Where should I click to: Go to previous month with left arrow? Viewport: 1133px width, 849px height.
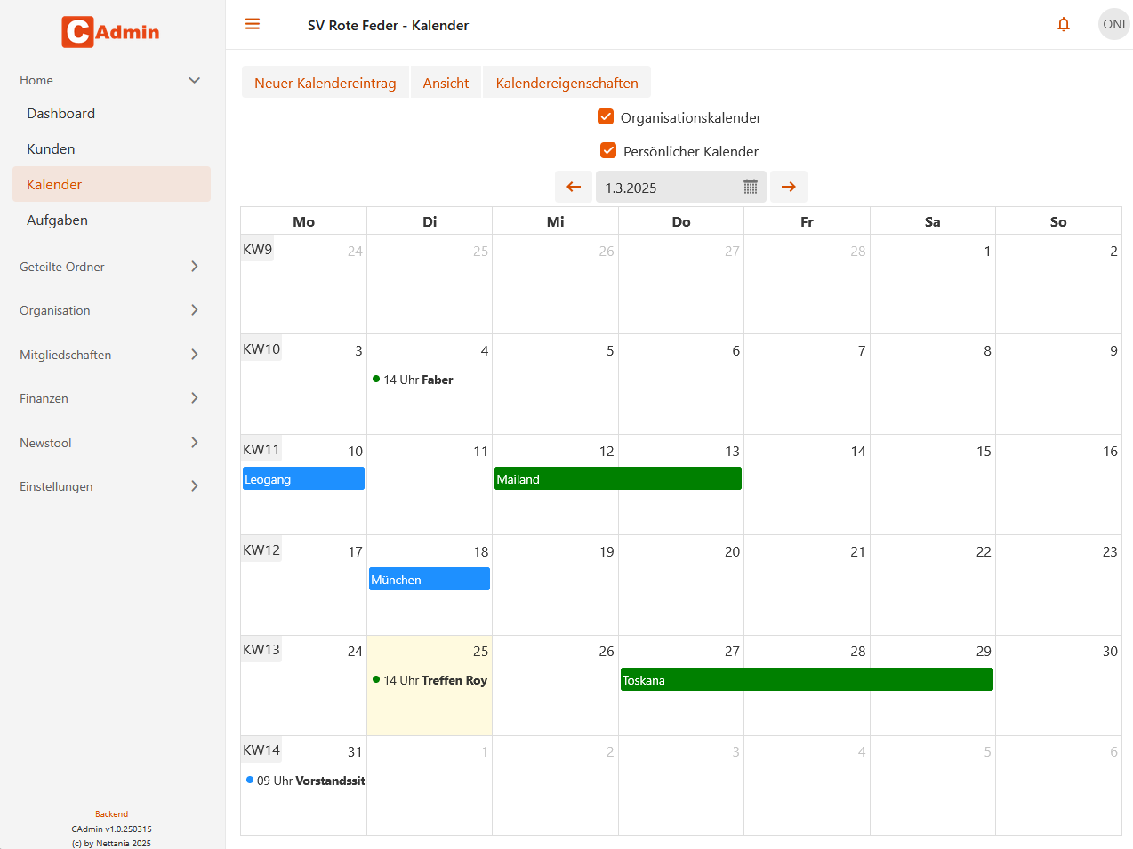[x=574, y=187]
